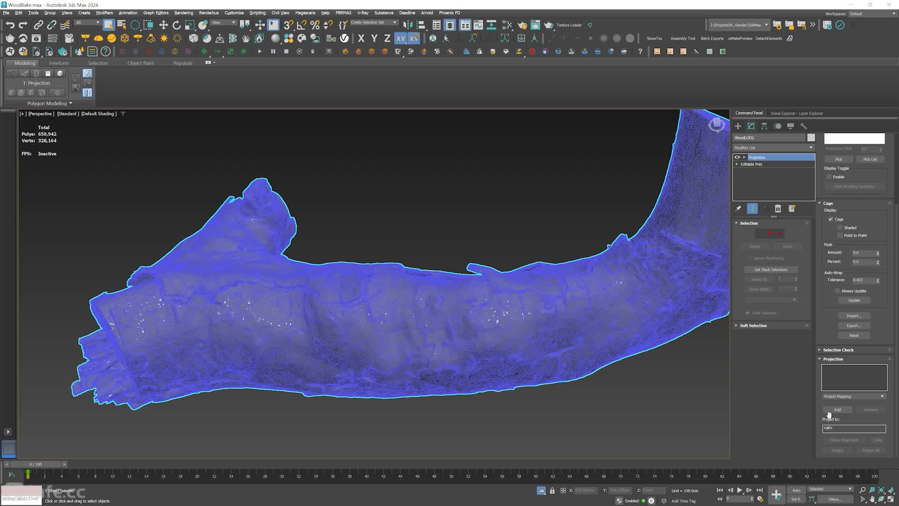Switch to the Freeform ribbon tab
899x506 pixels.
(59, 63)
